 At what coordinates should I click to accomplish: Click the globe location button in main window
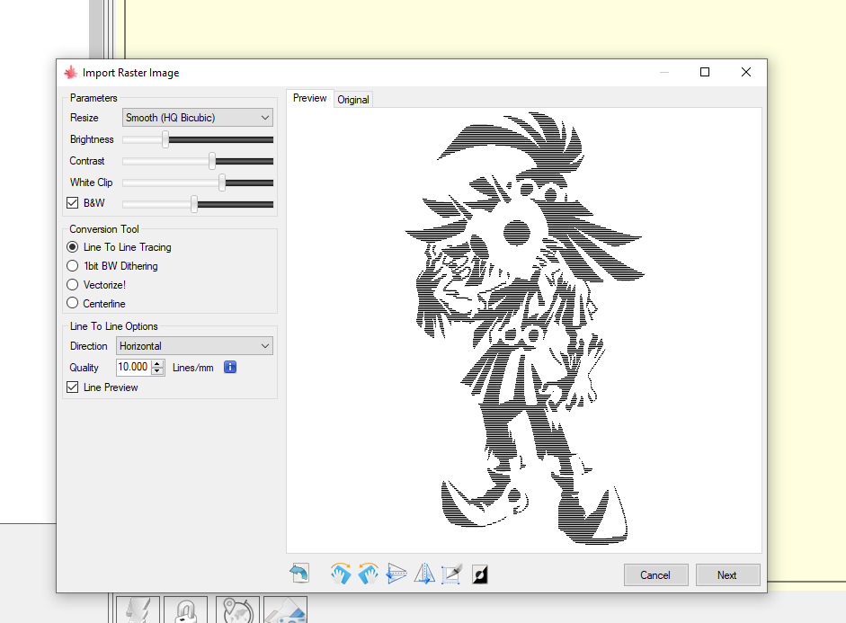coord(237,610)
